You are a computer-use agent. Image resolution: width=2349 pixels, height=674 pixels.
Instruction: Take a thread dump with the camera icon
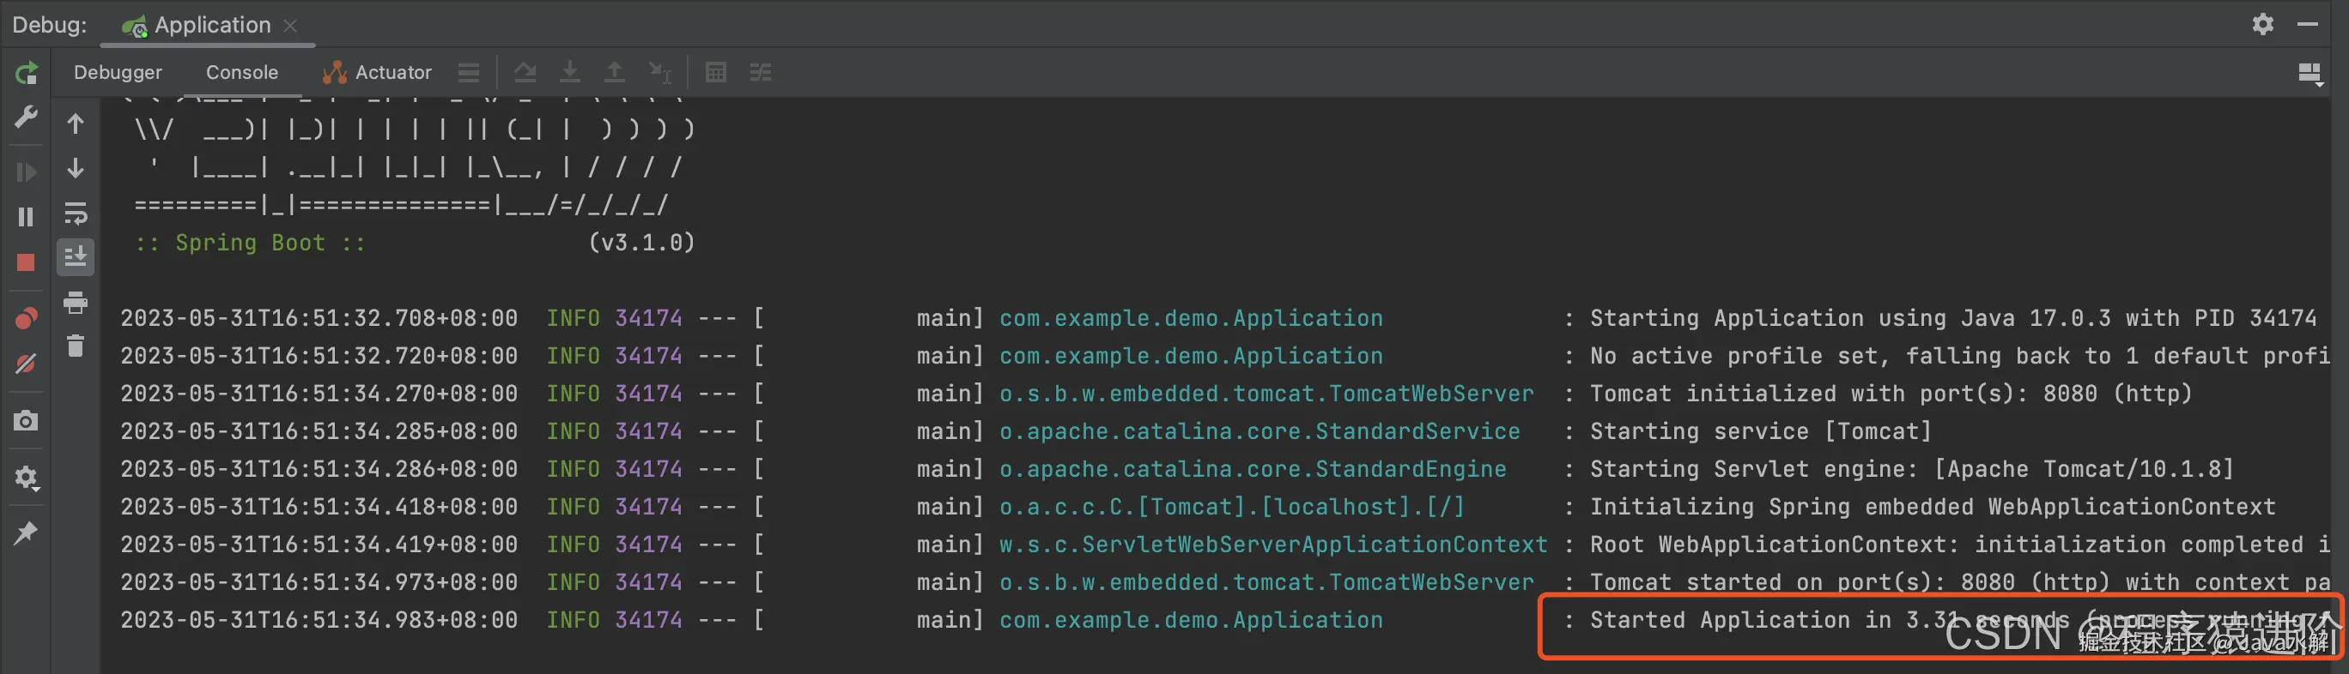(x=27, y=420)
